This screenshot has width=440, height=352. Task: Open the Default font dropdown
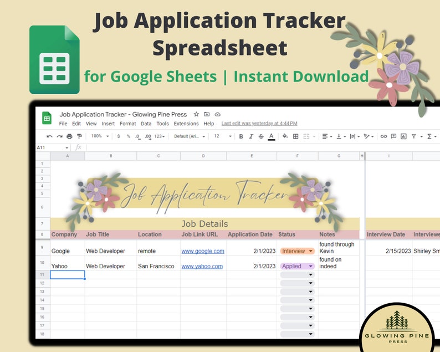[x=190, y=136]
